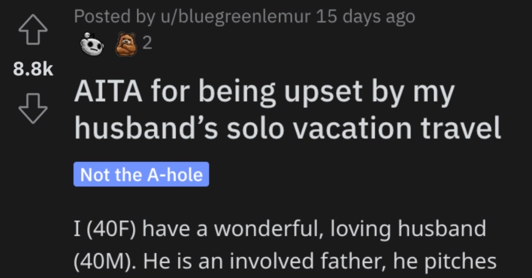This screenshot has height=278, width=532.
Task: Click the word 'AITA' in the title
Action: tap(108, 91)
